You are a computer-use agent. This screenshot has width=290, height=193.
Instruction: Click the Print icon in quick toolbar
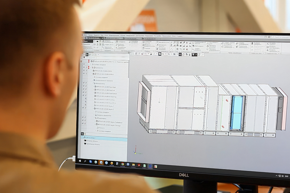95,45
